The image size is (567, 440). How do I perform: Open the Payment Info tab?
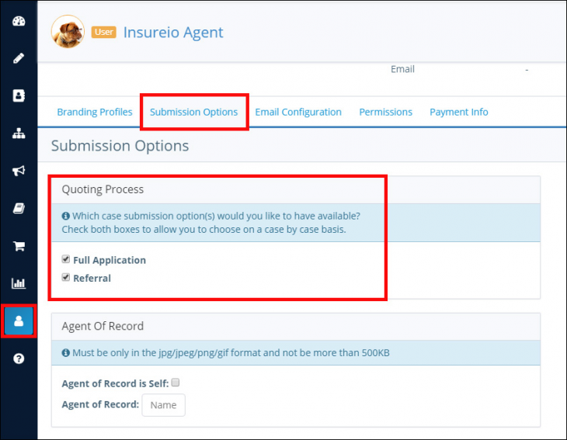click(x=459, y=112)
